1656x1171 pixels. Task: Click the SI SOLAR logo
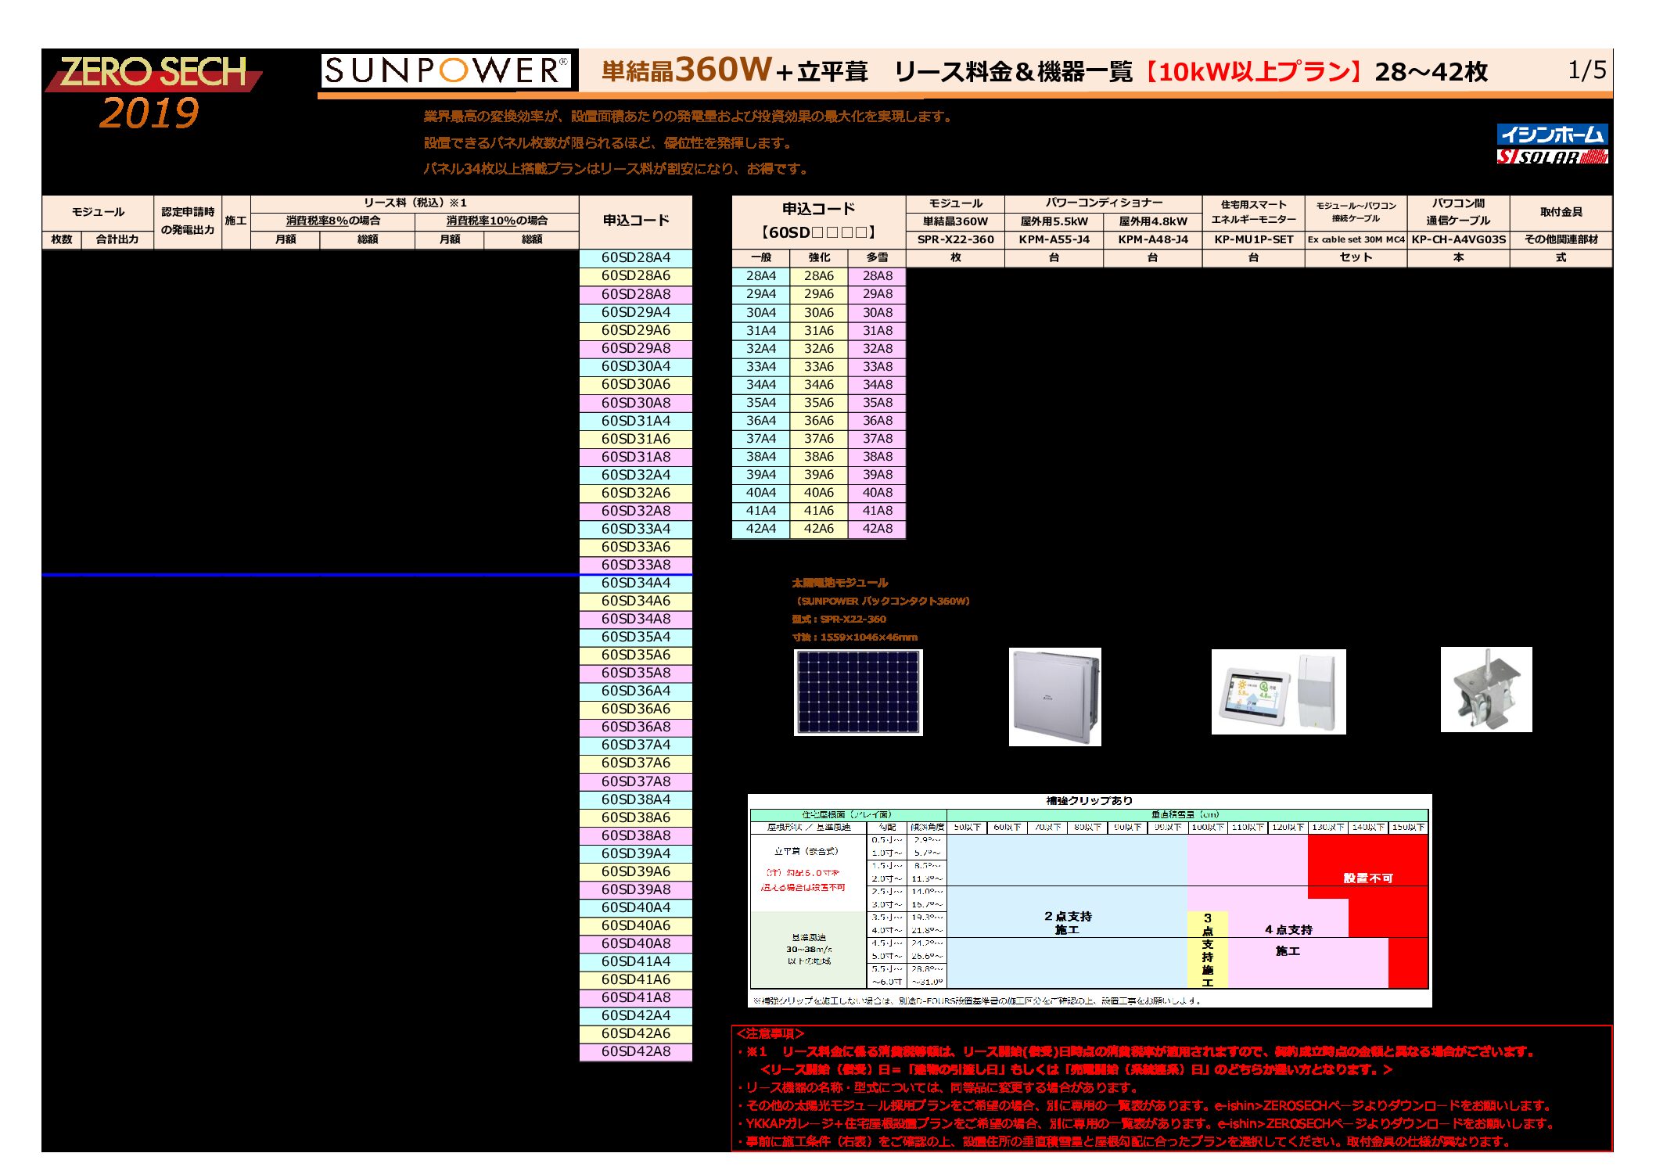1552,156
